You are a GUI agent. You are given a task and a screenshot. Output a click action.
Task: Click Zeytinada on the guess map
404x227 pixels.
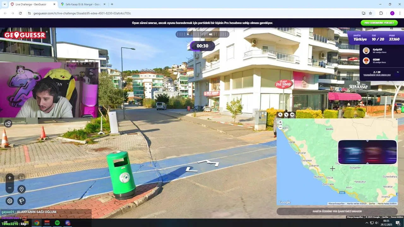click(x=328, y=184)
